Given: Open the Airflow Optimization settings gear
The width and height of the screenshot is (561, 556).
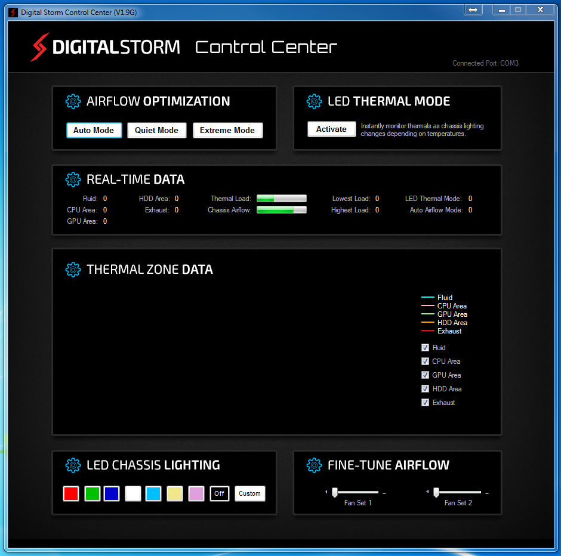Looking at the screenshot, I should coord(73,101).
